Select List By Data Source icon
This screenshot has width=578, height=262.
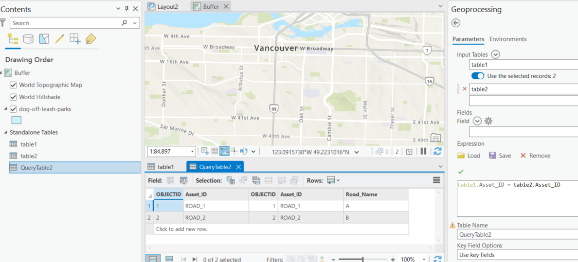click(28, 39)
